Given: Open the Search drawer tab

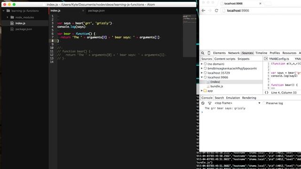Looking at the screenshot, I should pos(219,98).
